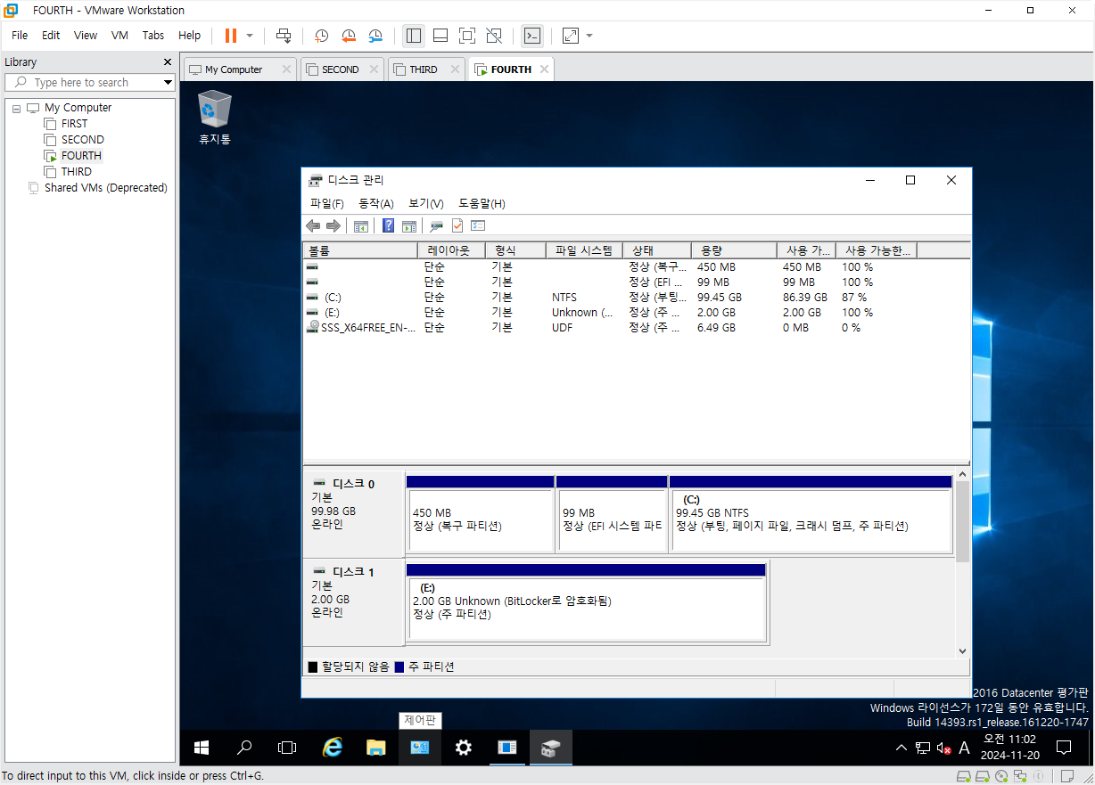Select the (C:) volume row
The width and height of the screenshot is (1095, 785).
click(637, 298)
